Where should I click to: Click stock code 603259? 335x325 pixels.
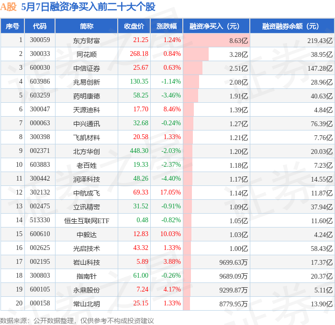point(40,95)
